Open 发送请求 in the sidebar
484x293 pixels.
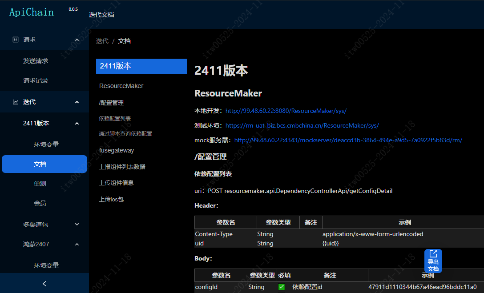coord(36,61)
